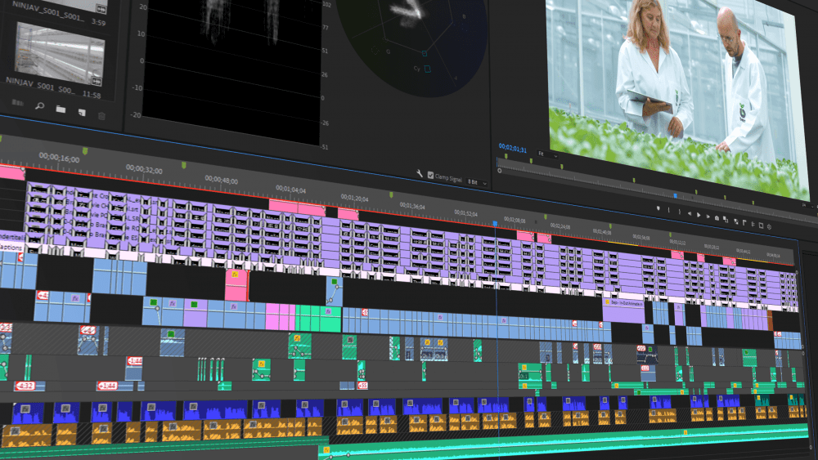Click the right scale value 102

(327, 4)
